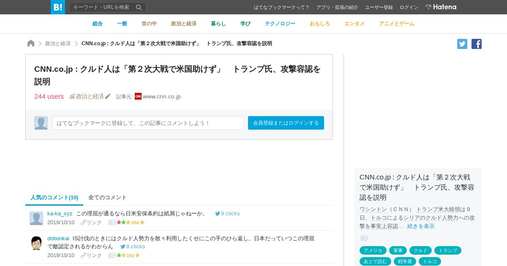Open テクノロジー category tab
Viewport: 507px width, 266px height.
point(280,24)
